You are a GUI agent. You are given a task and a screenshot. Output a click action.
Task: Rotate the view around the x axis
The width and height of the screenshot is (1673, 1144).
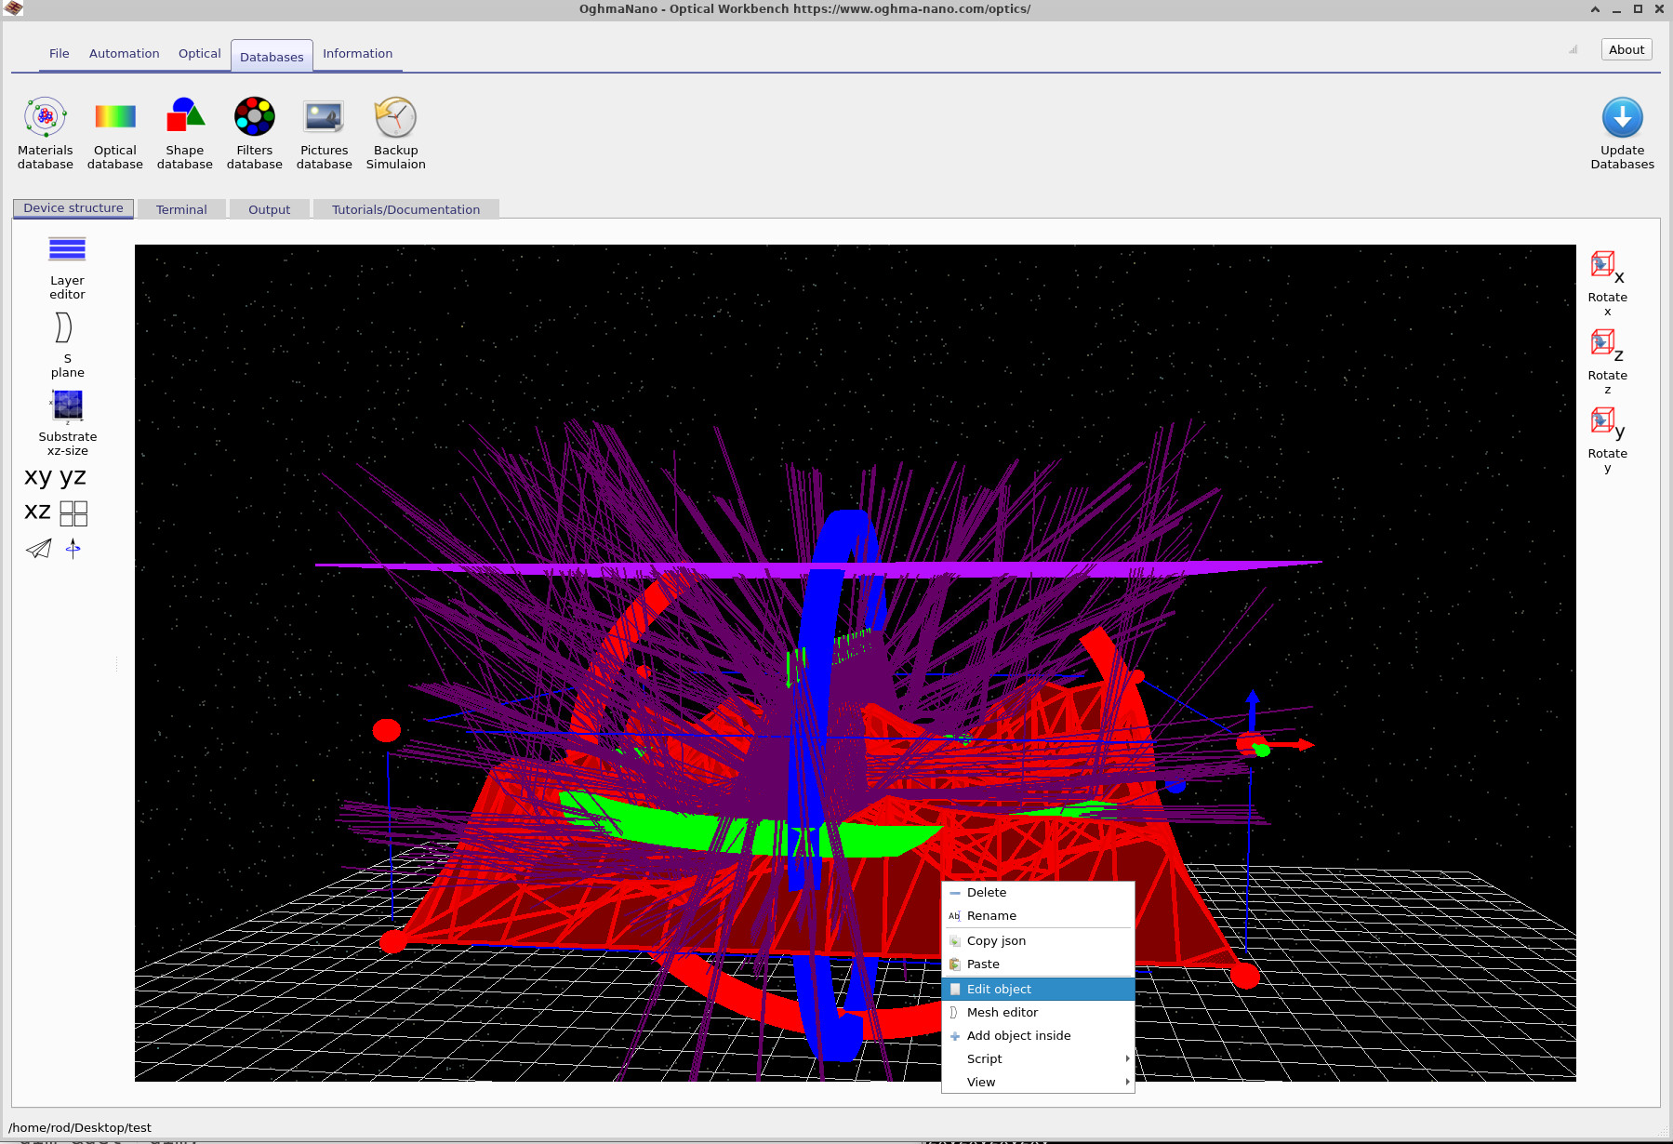pos(1603,263)
